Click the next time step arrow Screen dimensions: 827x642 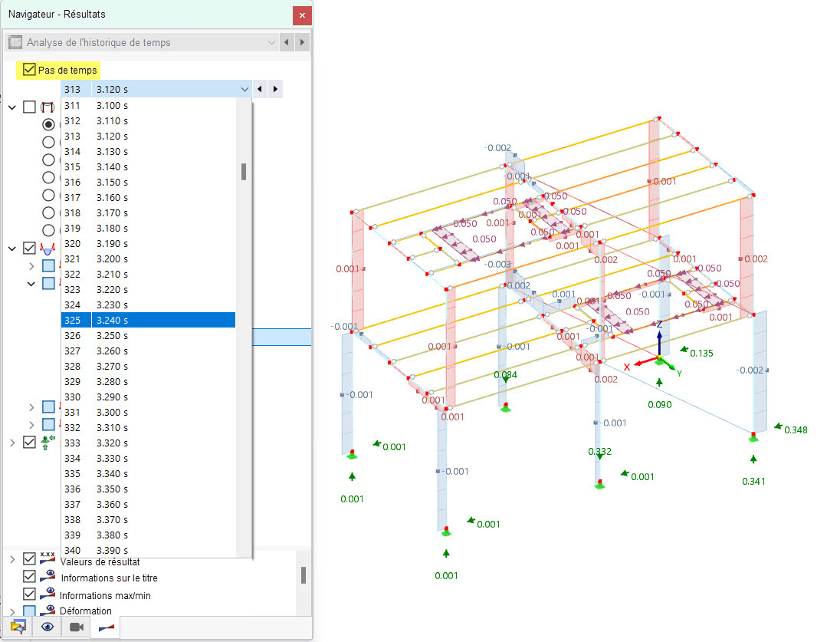[275, 89]
